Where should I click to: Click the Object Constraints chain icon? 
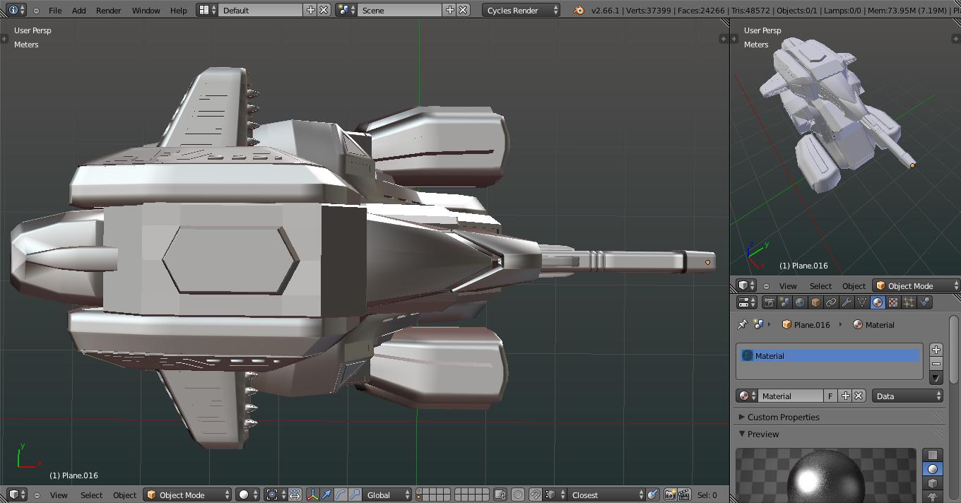[x=831, y=302]
